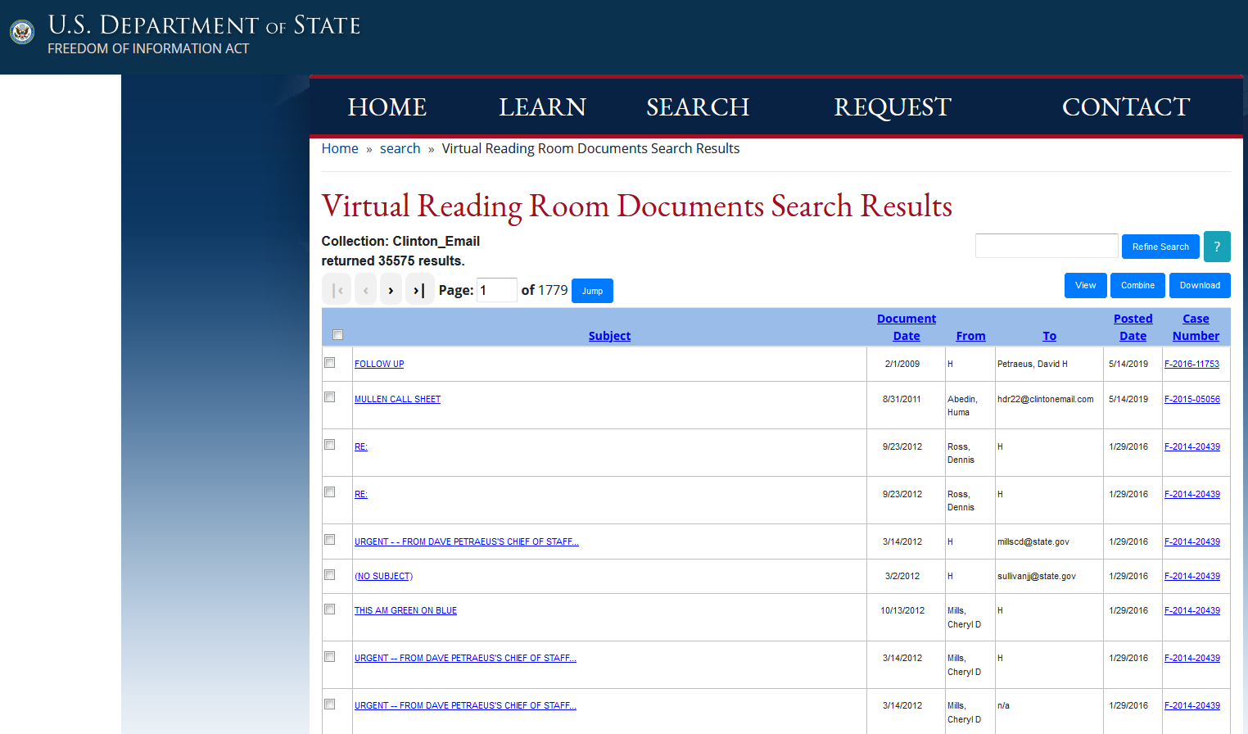Tick checkbox for URGENT row addressed to H

[x=329, y=657]
